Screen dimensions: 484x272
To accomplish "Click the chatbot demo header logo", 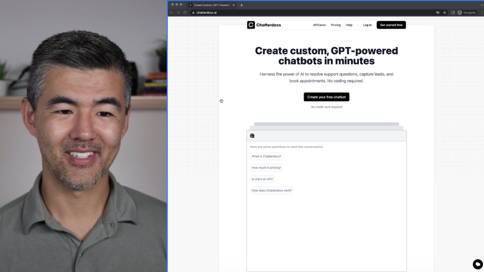I will [x=252, y=136].
